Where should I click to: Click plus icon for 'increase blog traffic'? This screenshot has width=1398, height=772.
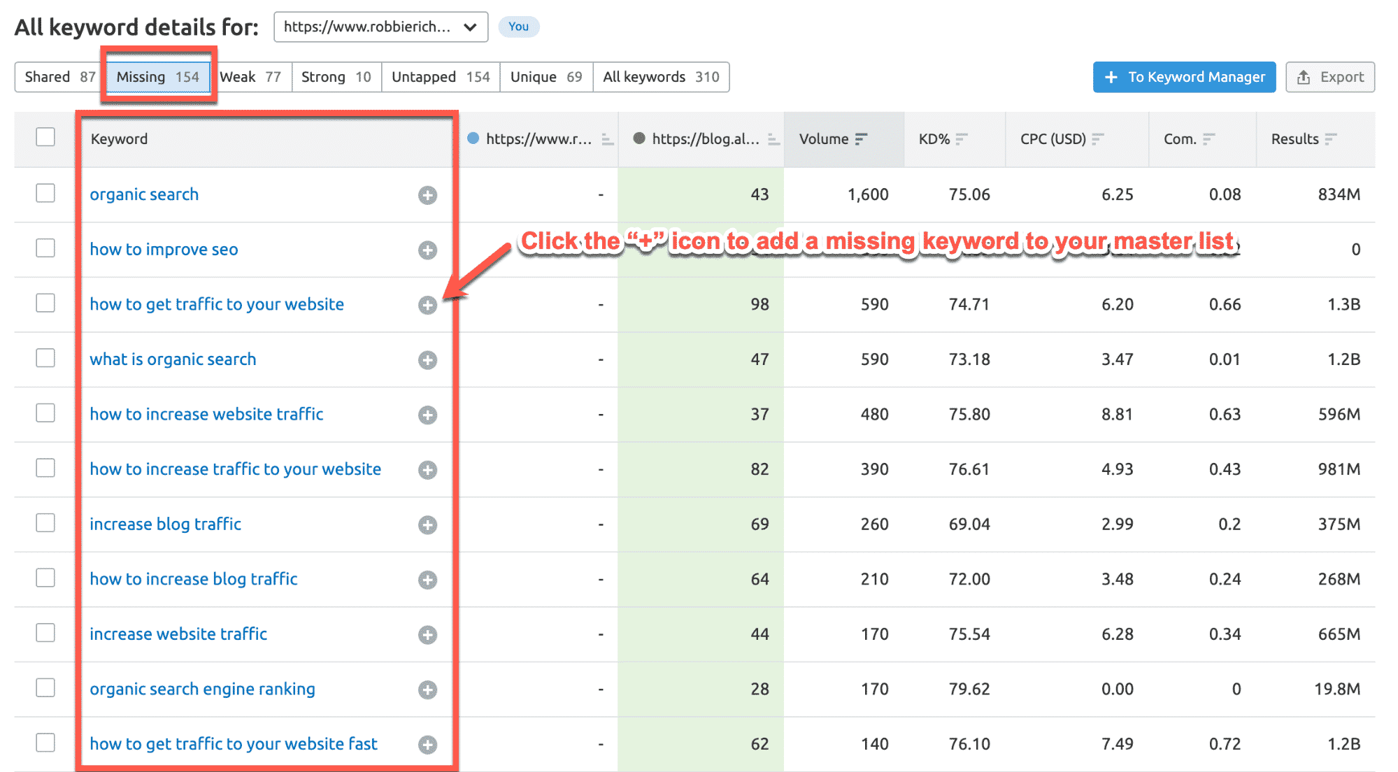coord(427,525)
